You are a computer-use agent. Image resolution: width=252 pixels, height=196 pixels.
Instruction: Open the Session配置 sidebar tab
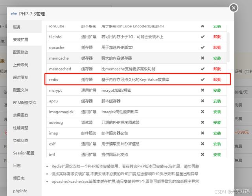24,153
